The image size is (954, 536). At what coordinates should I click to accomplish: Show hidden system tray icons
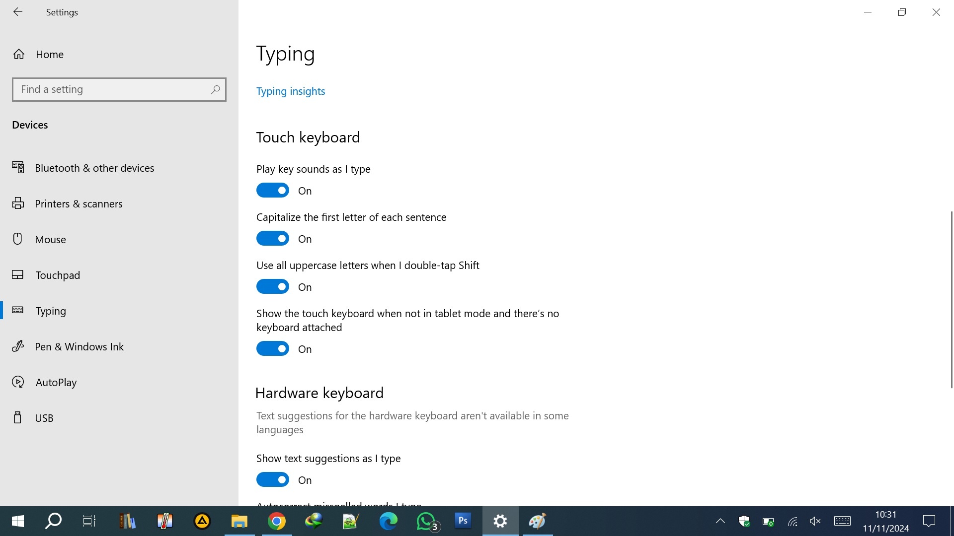pyautogui.click(x=720, y=521)
